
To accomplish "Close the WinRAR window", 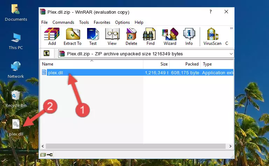I will [226, 12].
